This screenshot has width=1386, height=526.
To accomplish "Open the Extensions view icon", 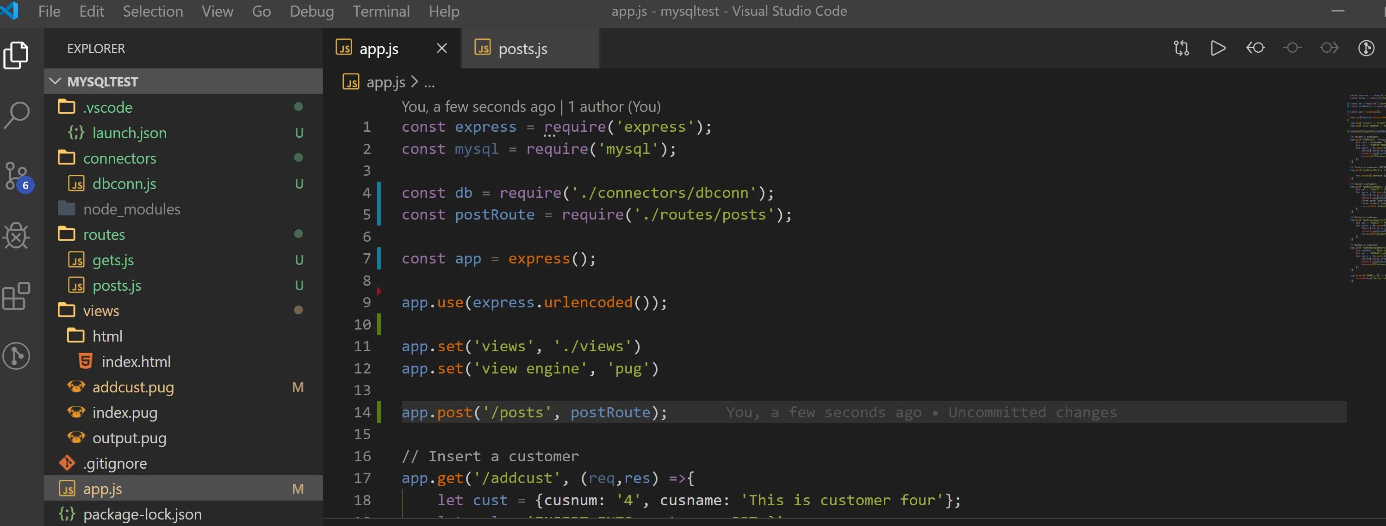I will pos(16,295).
